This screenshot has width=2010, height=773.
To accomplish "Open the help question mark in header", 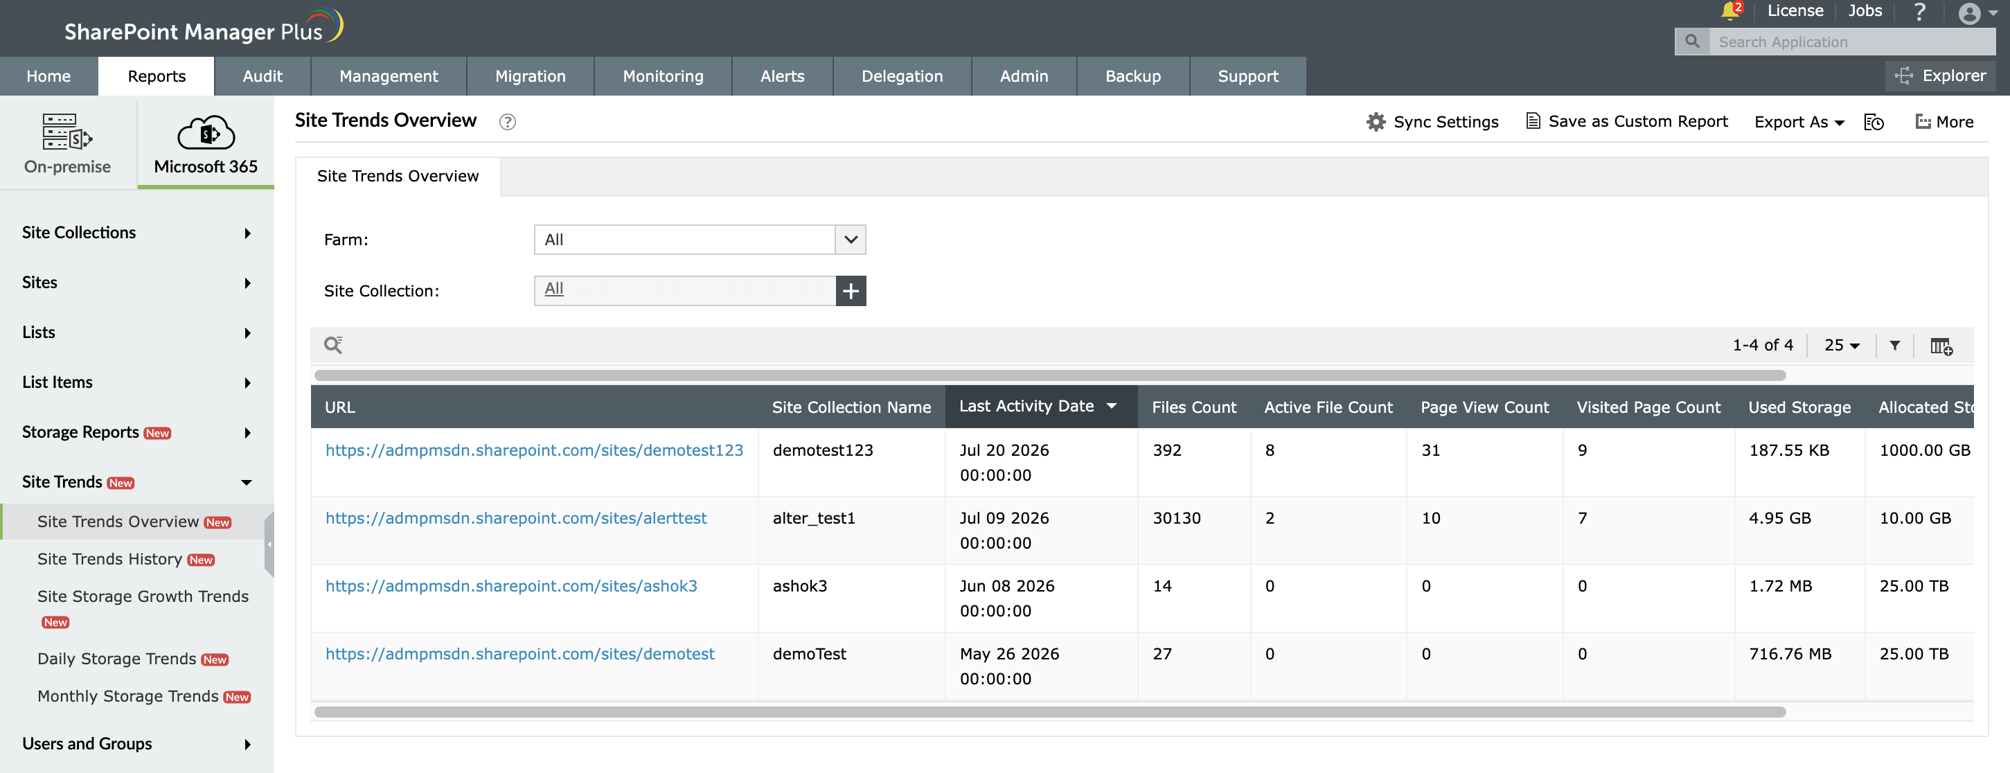I will (1919, 12).
